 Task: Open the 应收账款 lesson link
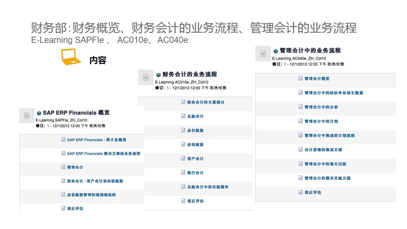coord(195,144)
